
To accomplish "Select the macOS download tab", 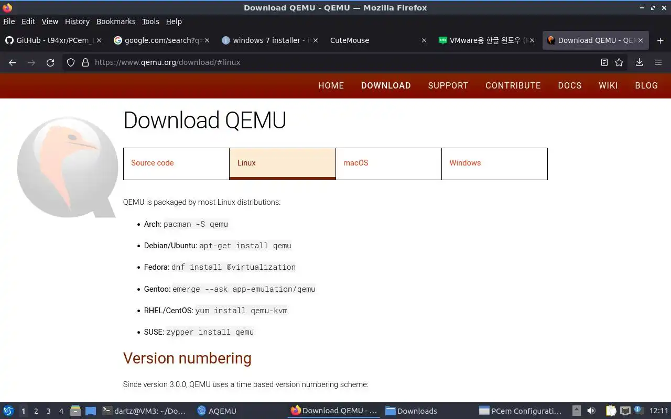I will [388, 163].
